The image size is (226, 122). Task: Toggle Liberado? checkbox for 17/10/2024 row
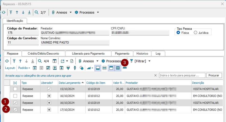pos(49,110)
